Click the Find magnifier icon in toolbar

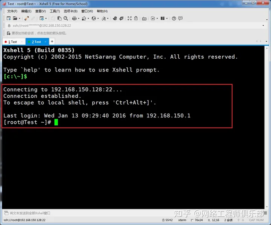point(65,18)
